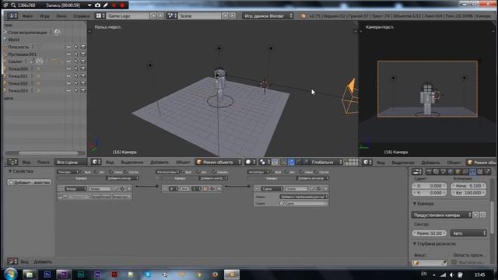Open Предустановки камеры dropdown
498x280 pixels.
(x=441, y=215)
